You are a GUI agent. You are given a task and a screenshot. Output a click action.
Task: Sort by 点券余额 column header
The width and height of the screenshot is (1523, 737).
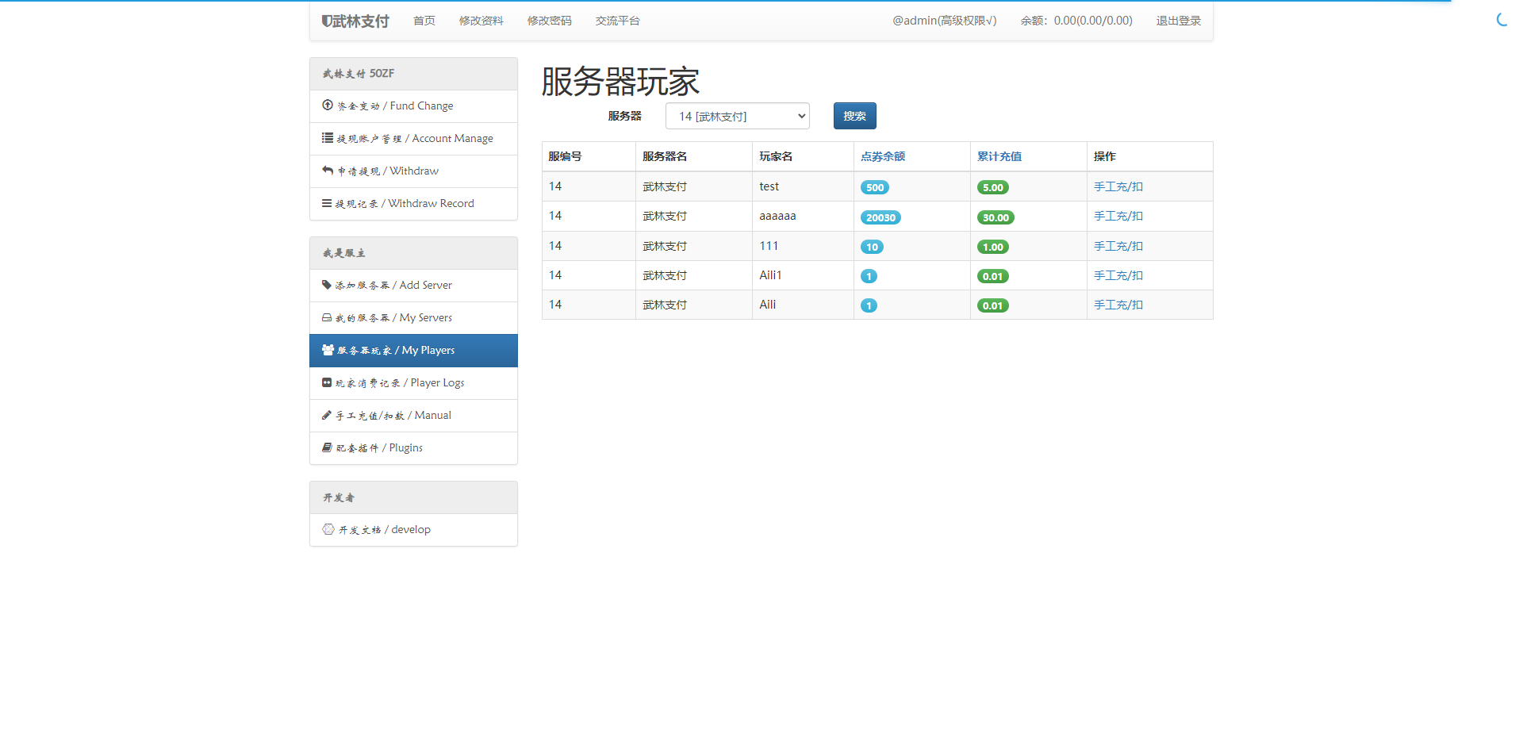883,156
